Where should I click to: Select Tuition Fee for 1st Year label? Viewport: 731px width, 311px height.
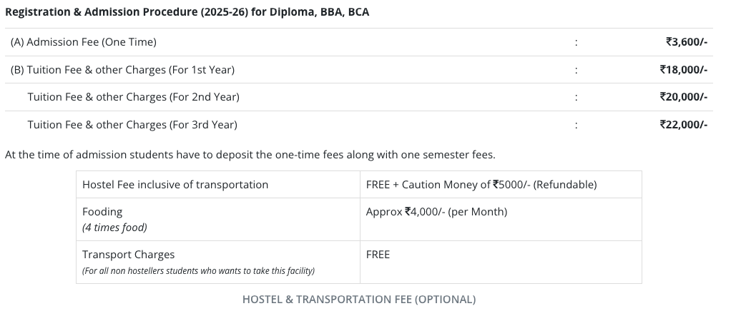pos(122,70)
